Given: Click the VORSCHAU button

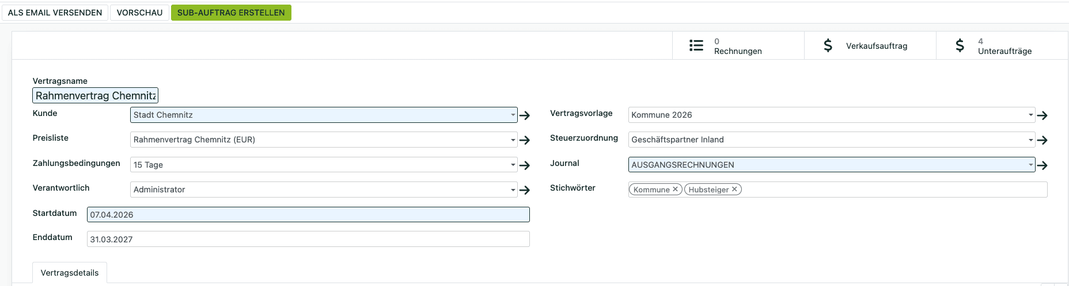Looking at the screenshot, I should point(139,13).
